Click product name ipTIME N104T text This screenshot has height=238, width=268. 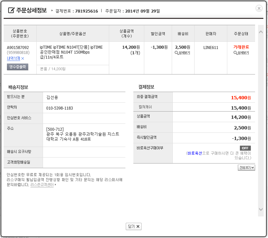tap(71, 52)
